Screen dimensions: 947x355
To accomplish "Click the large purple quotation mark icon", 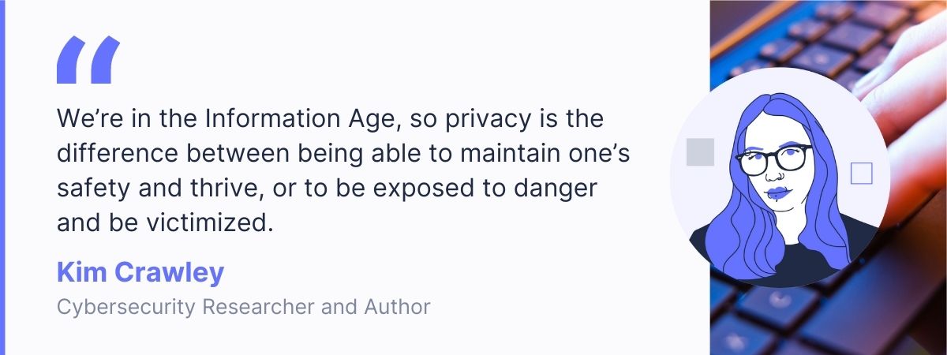I will [88, 61].
